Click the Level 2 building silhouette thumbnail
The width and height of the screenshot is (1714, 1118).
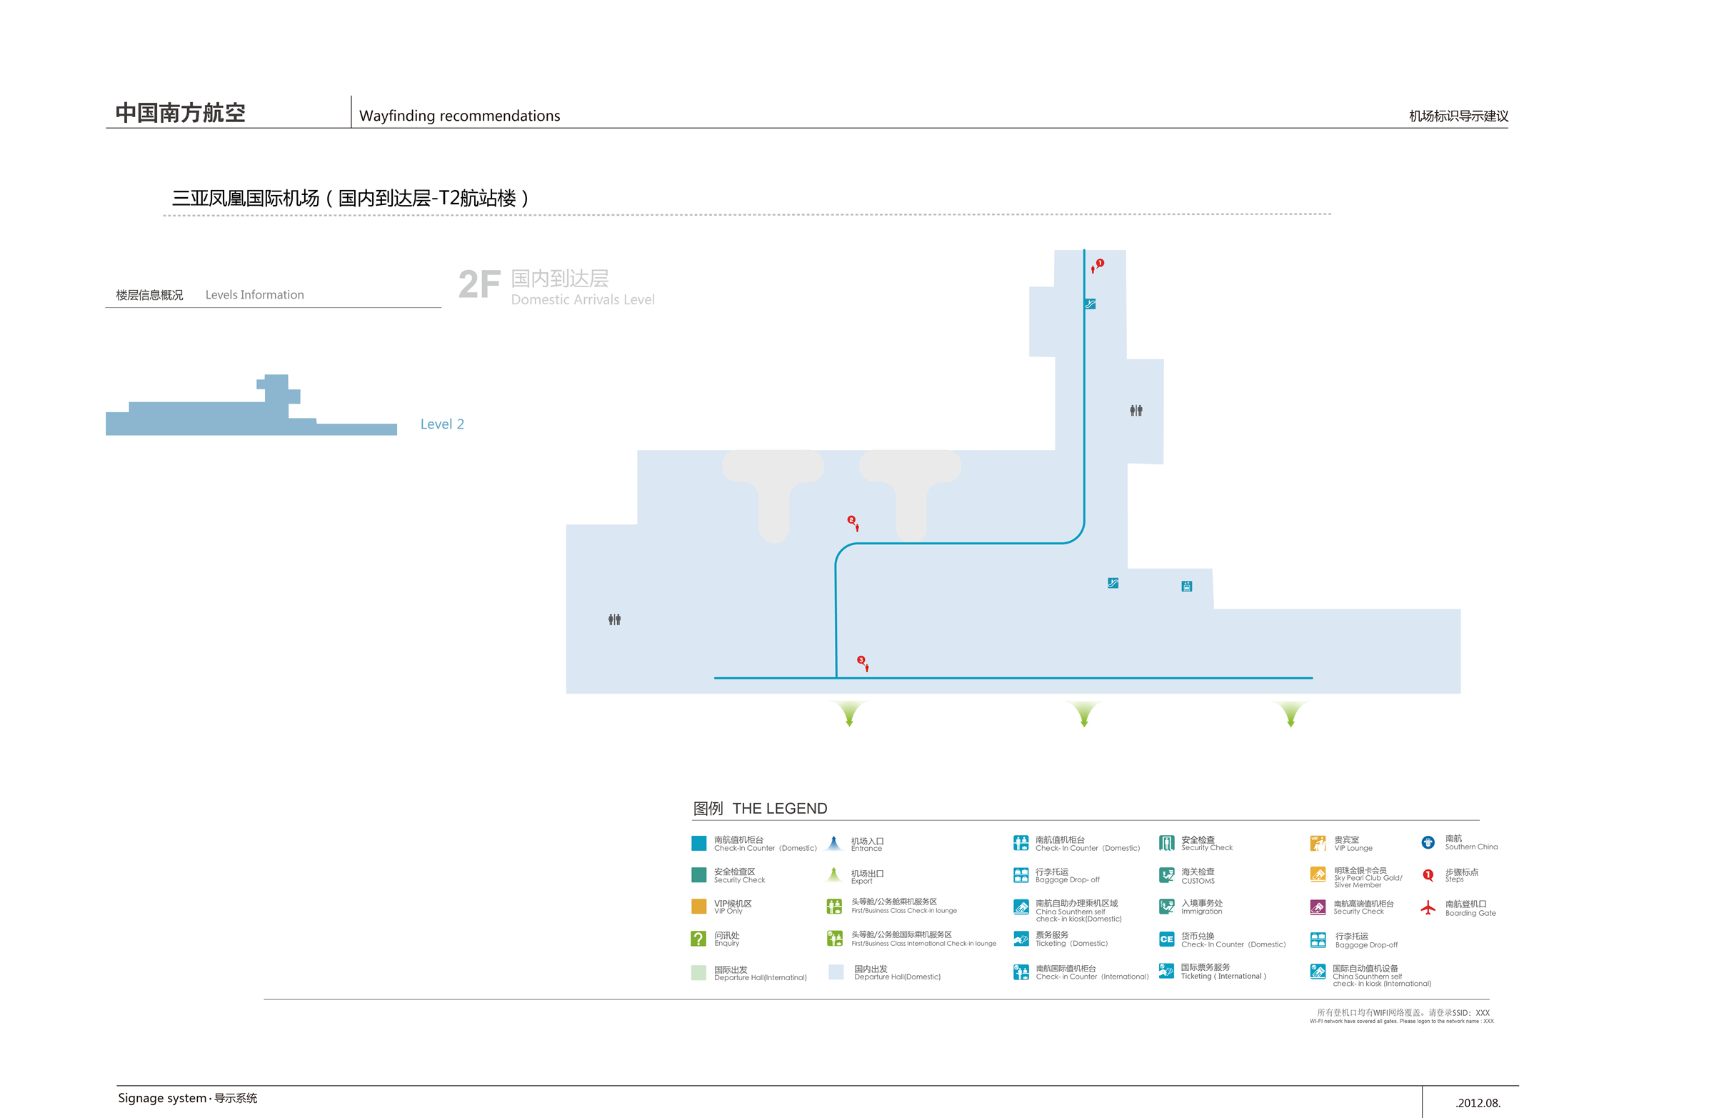click(251, 405)
